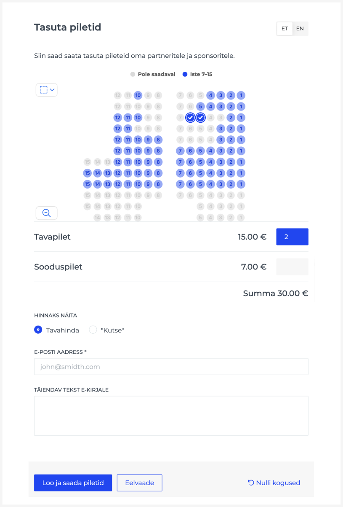Click the dashed rectangle selection icon
Viewport: 343px width, 507px height.
[44, 90]
